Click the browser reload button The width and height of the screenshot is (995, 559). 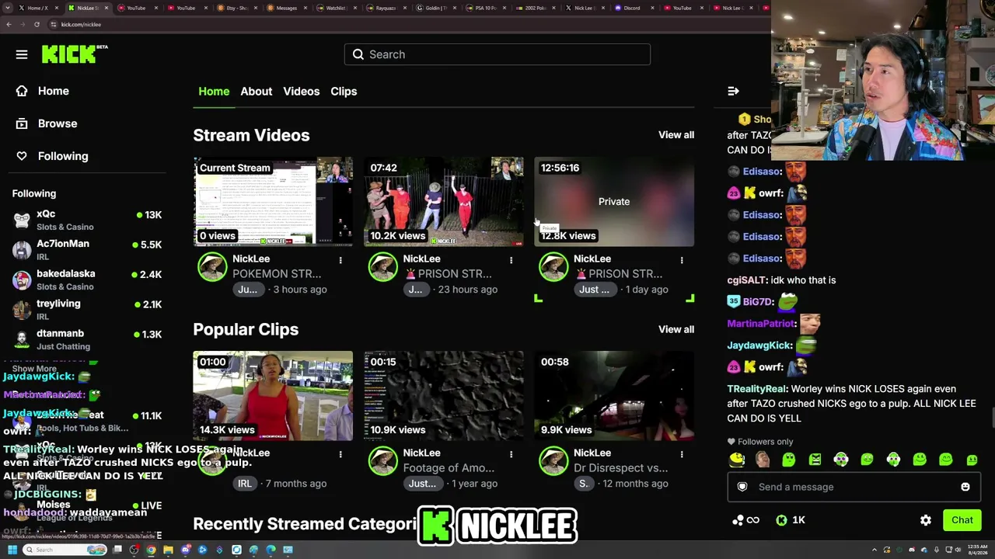[x=37, y=24]
